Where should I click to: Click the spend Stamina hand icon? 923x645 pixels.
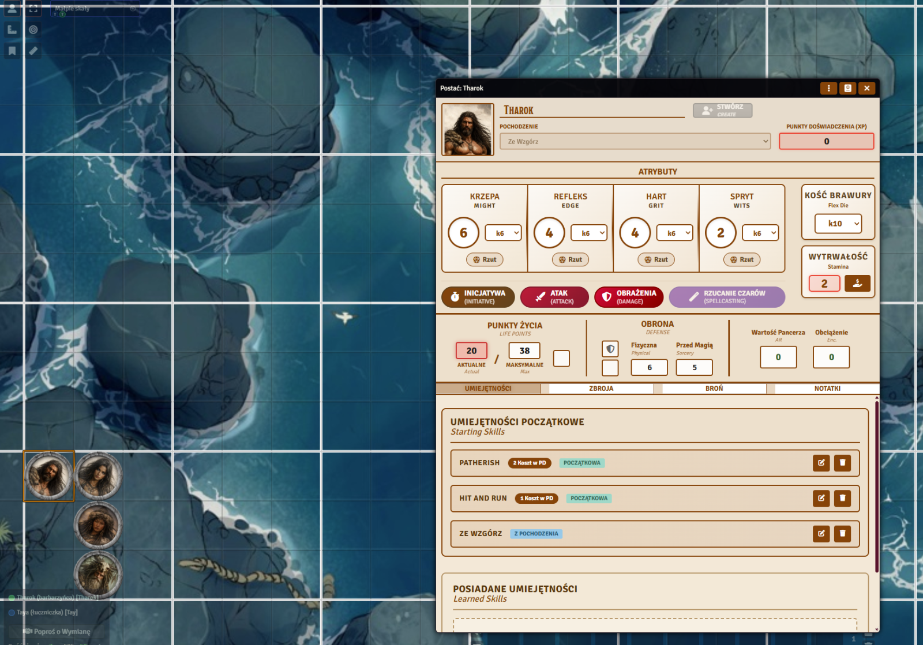tap(857, 283)
